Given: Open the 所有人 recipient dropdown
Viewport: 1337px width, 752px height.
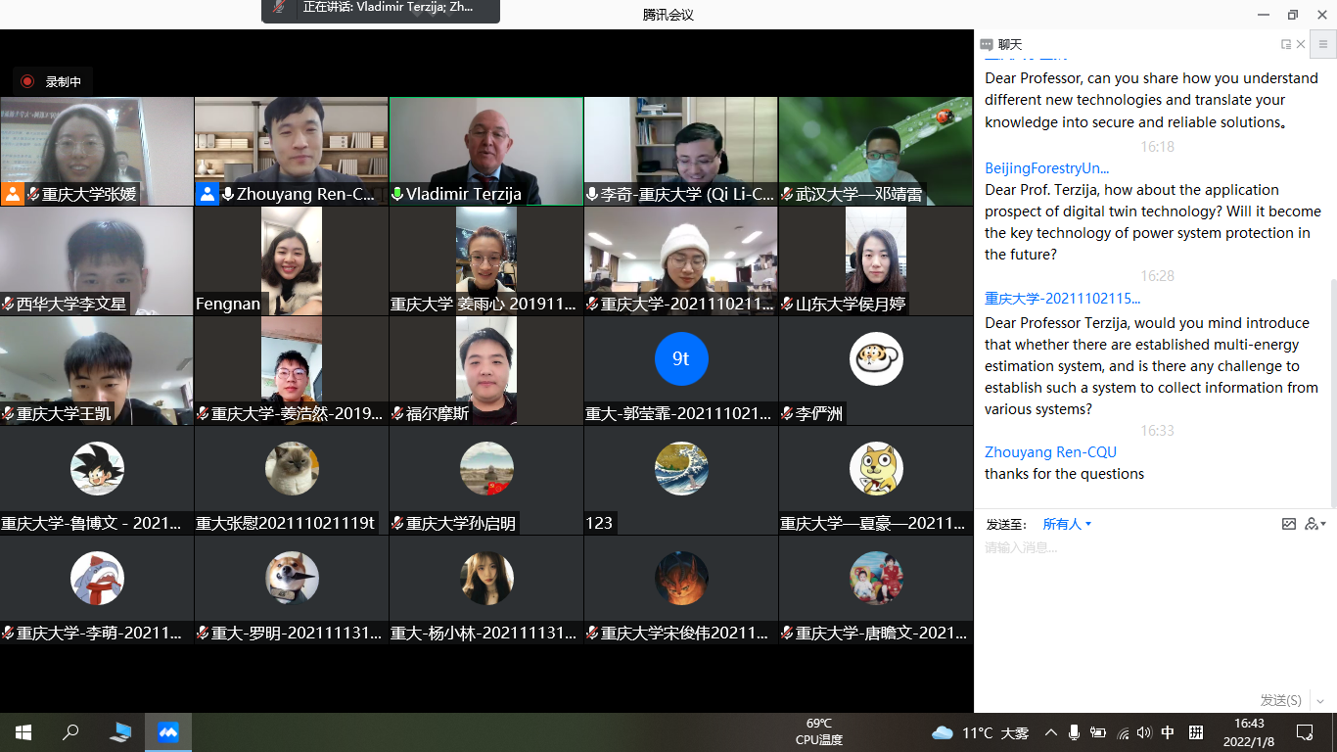Looking at the screenshot, I should pyautogui.click(x=1066, y=524).
